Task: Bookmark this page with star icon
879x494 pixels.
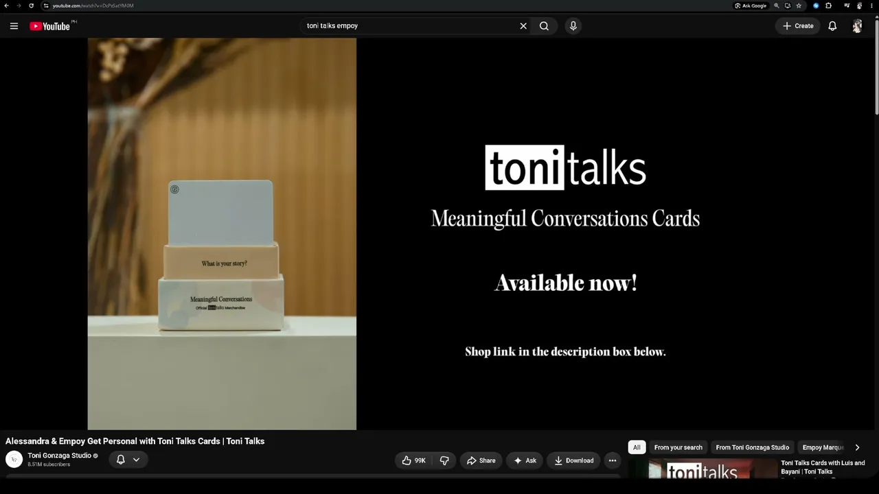Action: point(799,5)
